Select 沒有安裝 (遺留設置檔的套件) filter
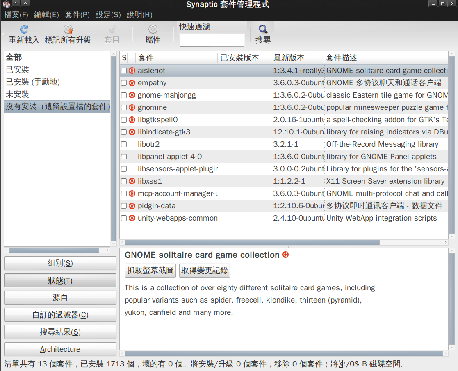The image size is (458, 371). [x=57, y=106]
